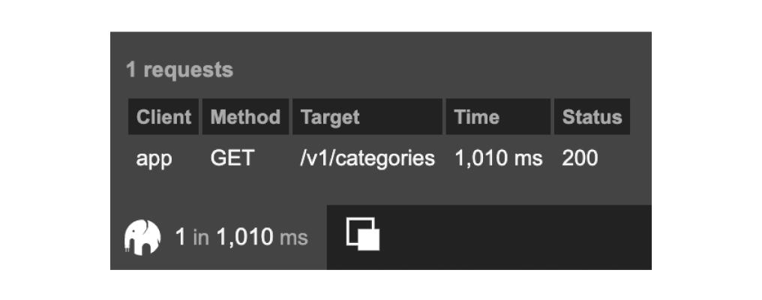Click the word 'requests' in the heading
The height and width of the screenshot is (300, 762).
click(188, 70)
